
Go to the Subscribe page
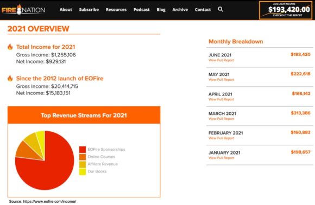(x=89, y=10)
